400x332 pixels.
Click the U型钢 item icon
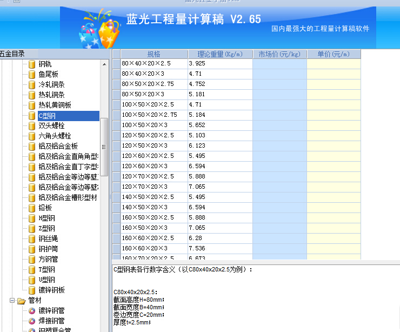32,280
